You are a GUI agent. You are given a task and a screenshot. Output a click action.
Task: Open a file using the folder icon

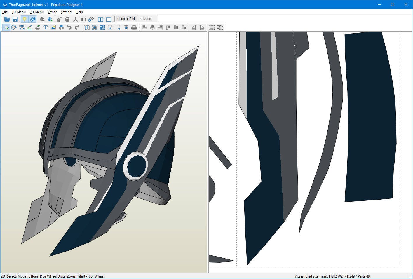coord(7,19)
